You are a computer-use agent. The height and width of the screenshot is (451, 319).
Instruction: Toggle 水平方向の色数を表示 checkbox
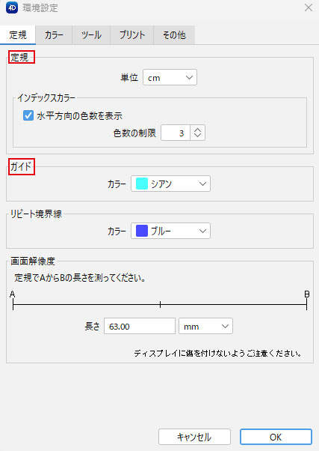(28, 115)
